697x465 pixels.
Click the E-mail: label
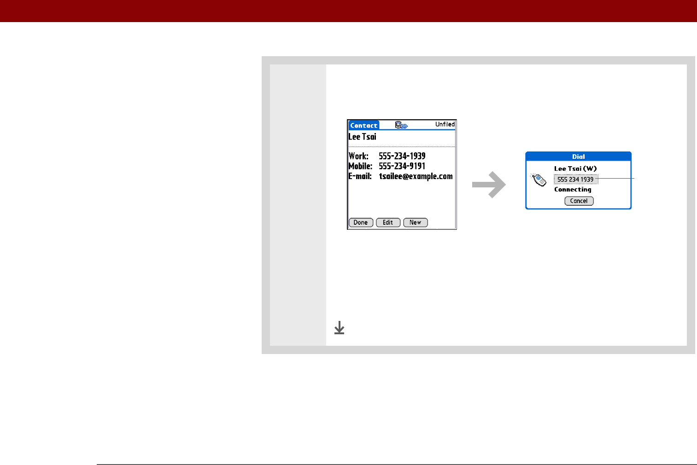[360, 176]
